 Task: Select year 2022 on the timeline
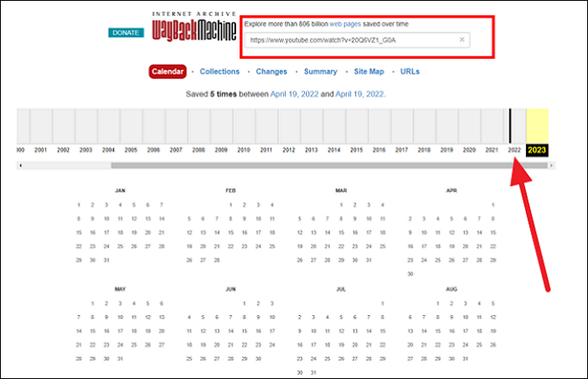[x=514, y=149]
